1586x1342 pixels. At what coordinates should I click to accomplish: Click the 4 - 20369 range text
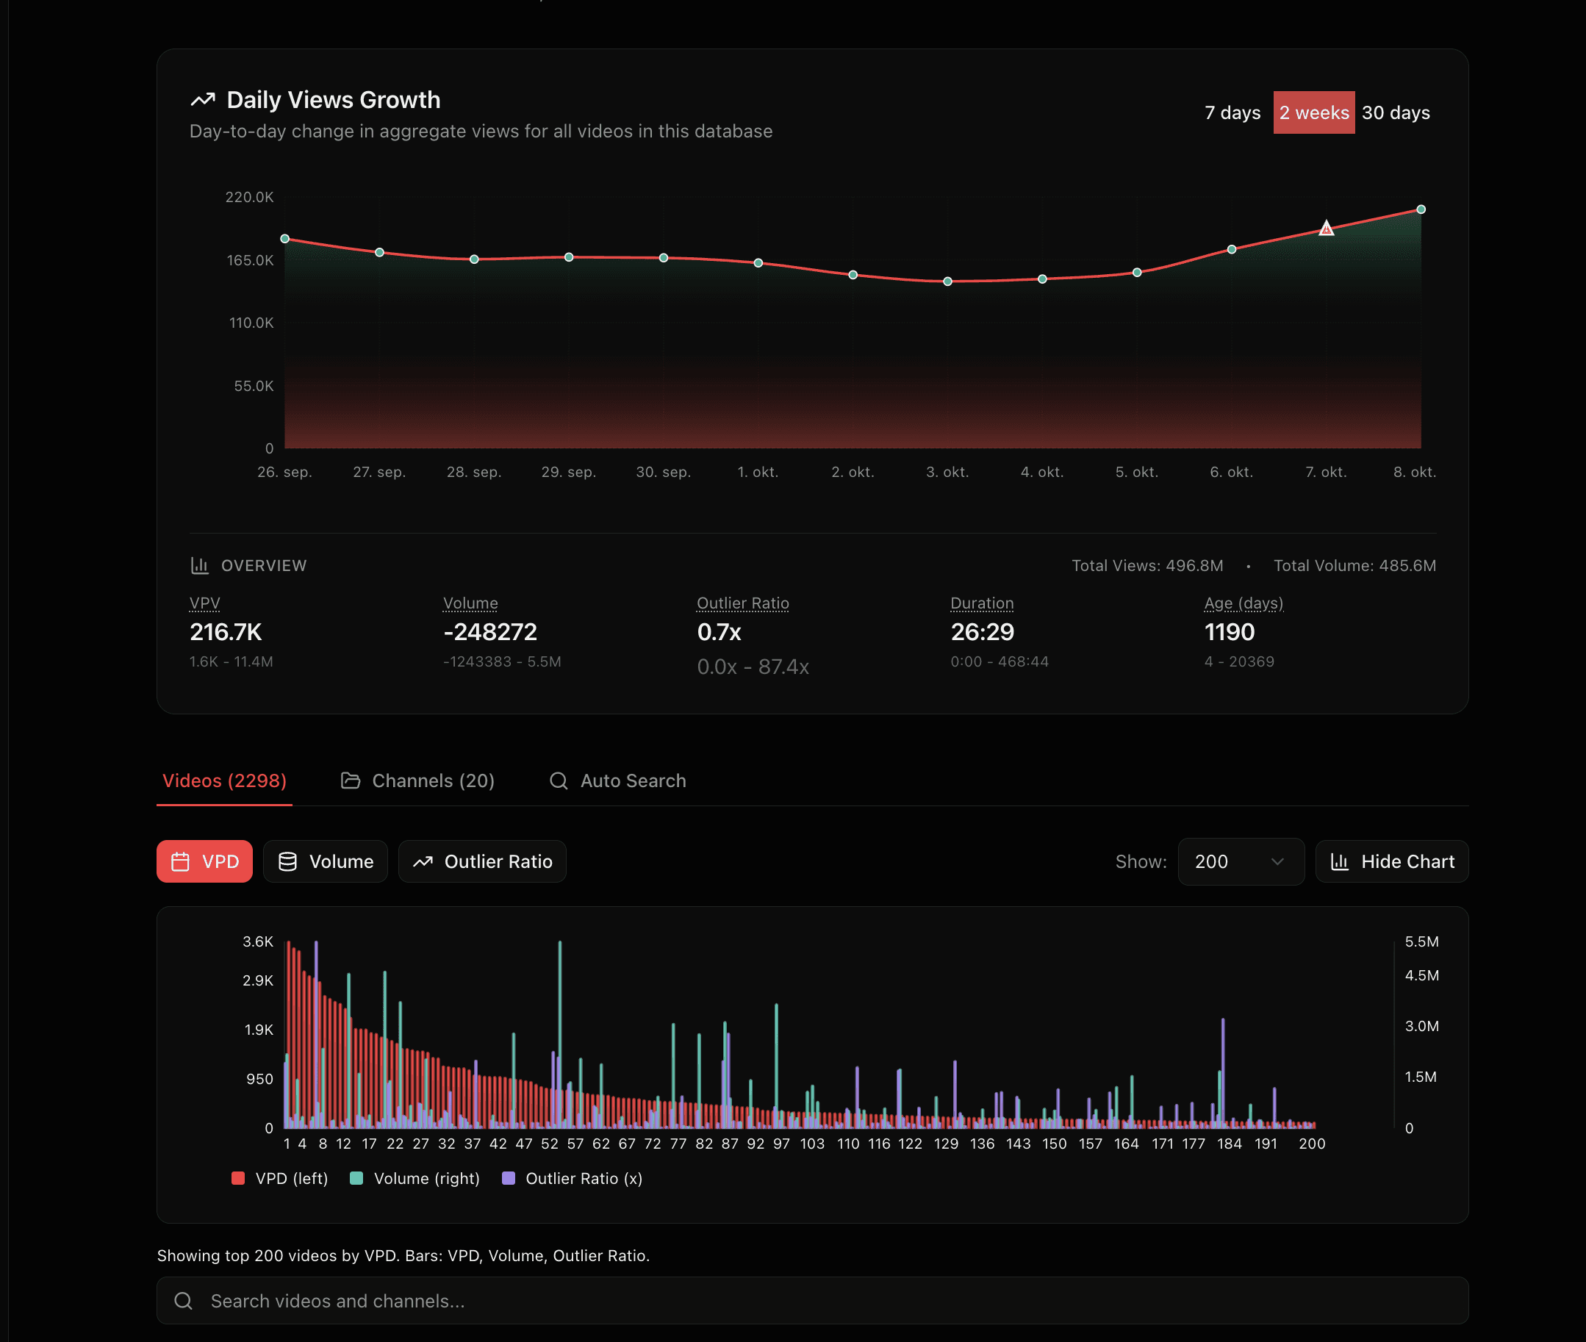coord(1239,661)
